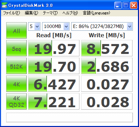This screenshot has width=139, height=127.
Task: Click the empty comment field at bottom
Action: (69, 117)
